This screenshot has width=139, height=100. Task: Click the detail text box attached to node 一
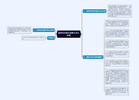[x=120, y=11]
